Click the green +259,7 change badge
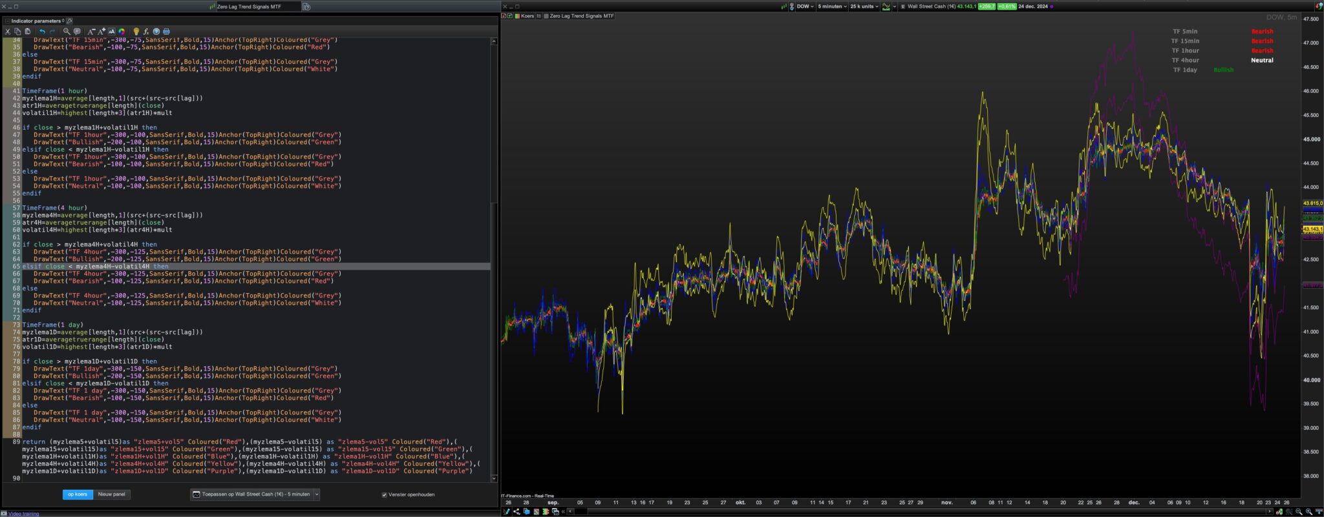The width and height of the screenshot is (1324, 517). point(987,6)
